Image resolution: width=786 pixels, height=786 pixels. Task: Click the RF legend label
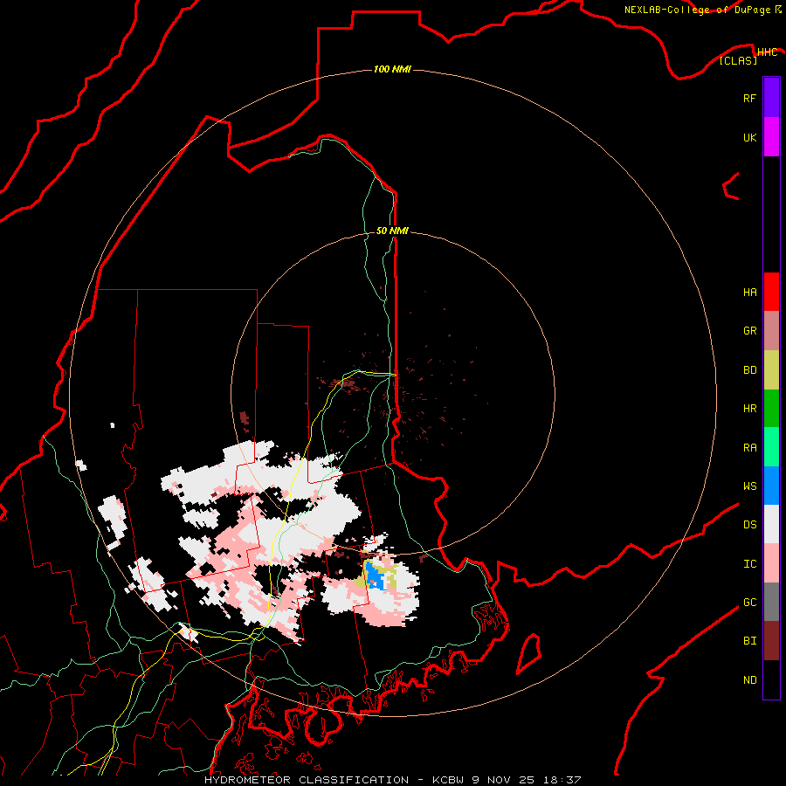point(749,98)
